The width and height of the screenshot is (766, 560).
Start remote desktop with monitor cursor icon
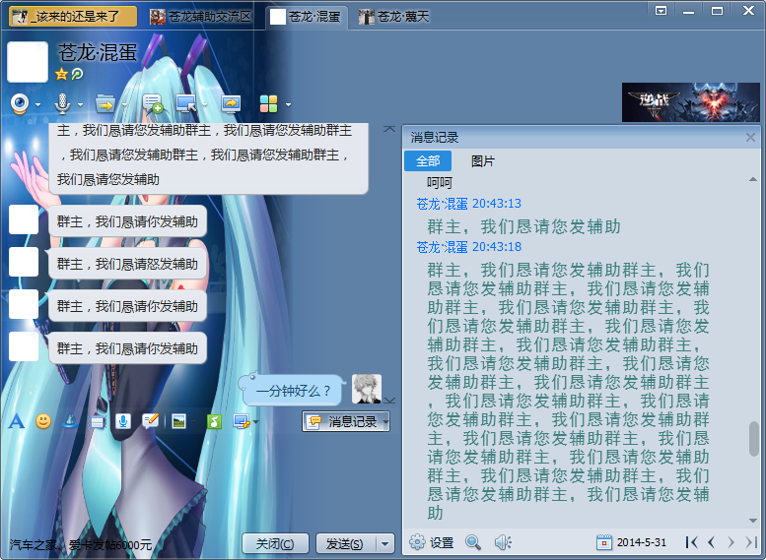[x=186, y=104]
